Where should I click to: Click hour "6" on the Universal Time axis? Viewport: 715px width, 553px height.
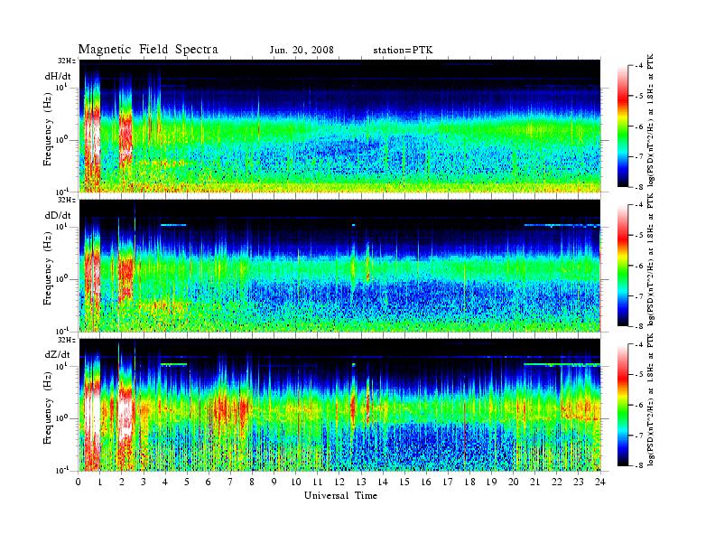209,482
